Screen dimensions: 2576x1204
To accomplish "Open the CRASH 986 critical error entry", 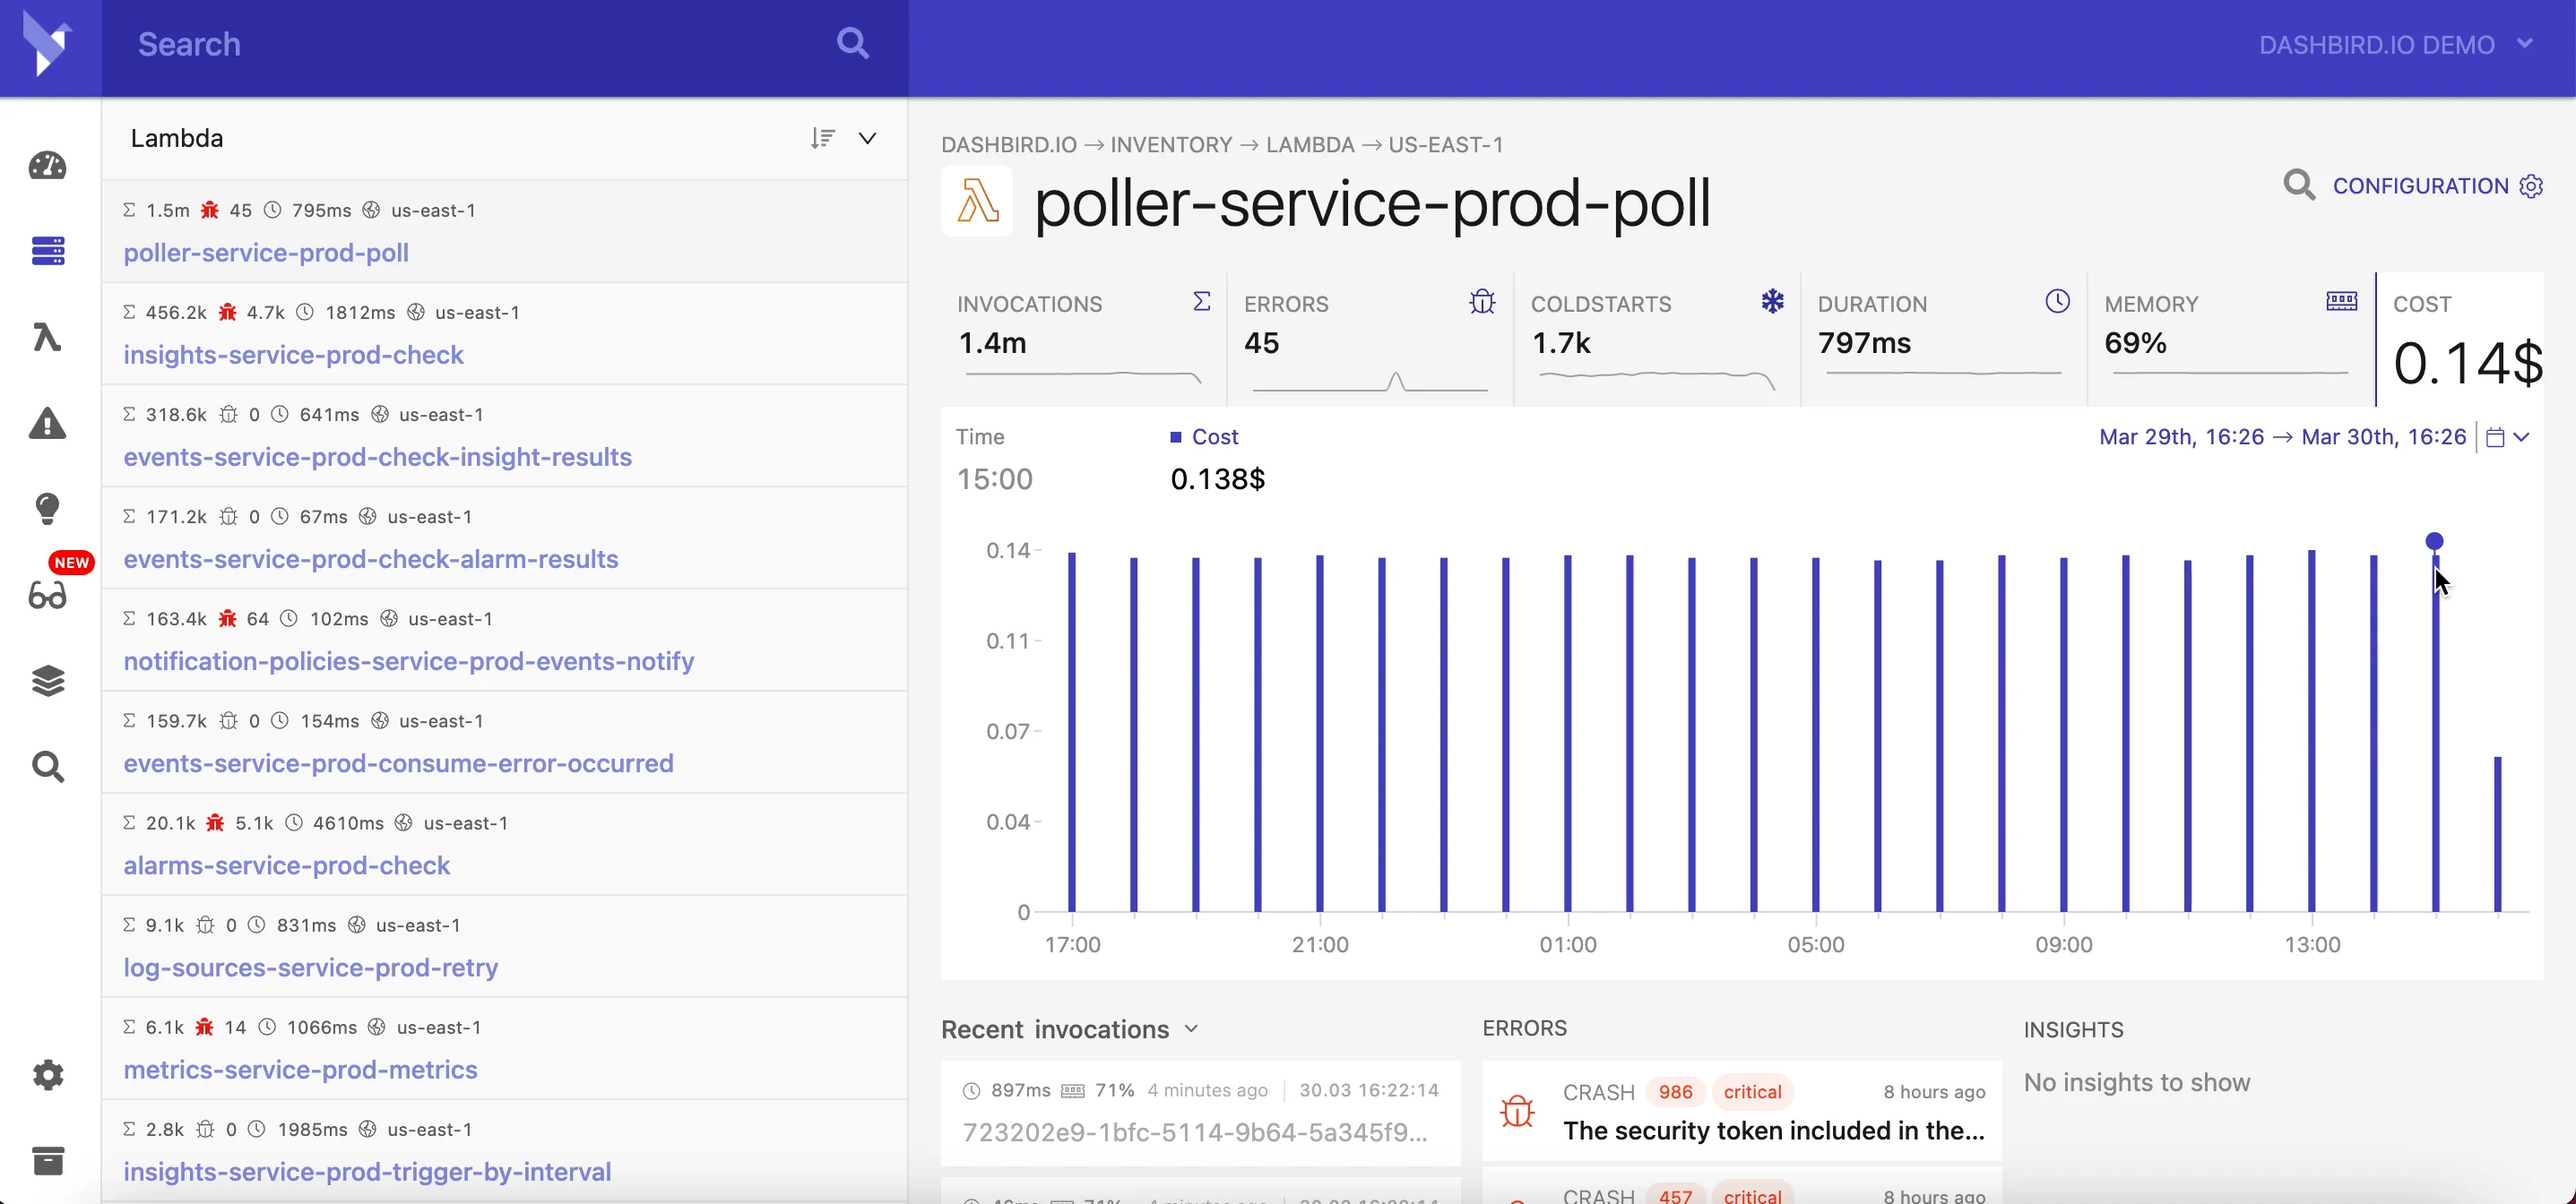I will coord(1741,1112).
